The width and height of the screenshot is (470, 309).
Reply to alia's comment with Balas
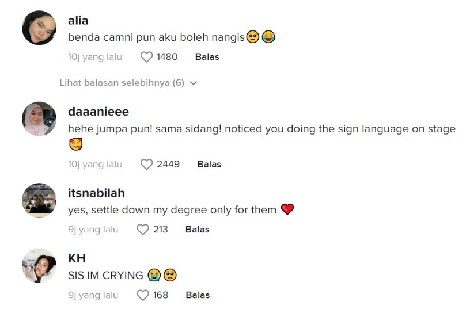pyautogui.click(x=207, y=57)
